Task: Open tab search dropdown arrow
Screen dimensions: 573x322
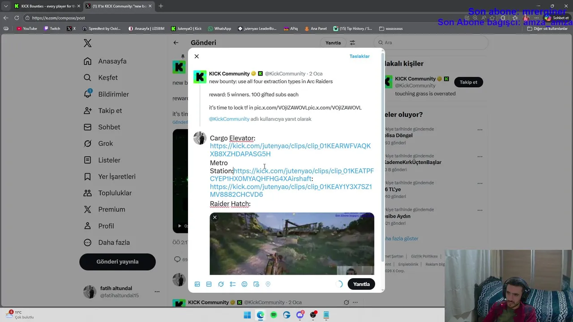Action: coord(5,6)
